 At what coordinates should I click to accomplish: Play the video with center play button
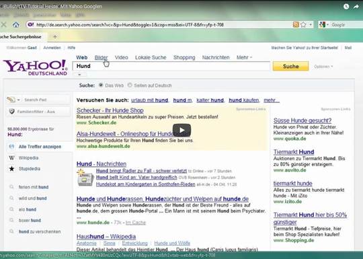coord(182,131)
